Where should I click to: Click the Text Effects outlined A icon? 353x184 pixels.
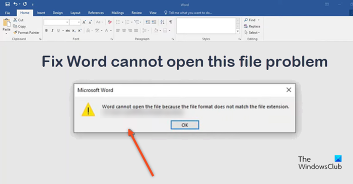point(88,30)
